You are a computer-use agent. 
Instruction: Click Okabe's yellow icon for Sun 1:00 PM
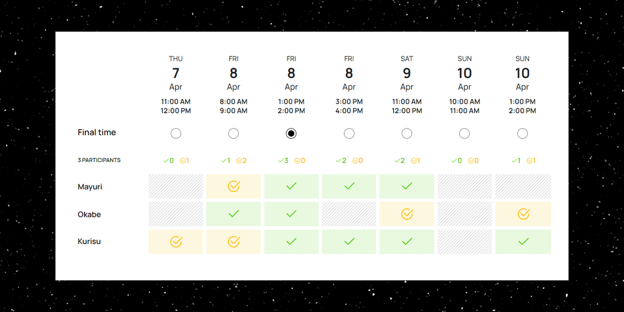(x=523, y=214)
